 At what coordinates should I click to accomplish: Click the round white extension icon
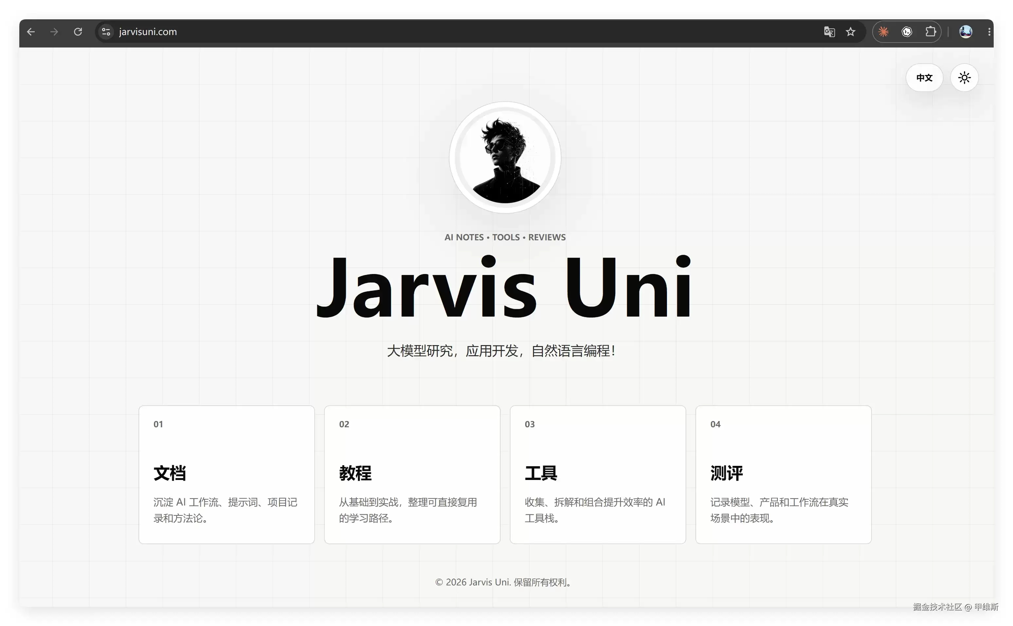(x=907, y=32)
